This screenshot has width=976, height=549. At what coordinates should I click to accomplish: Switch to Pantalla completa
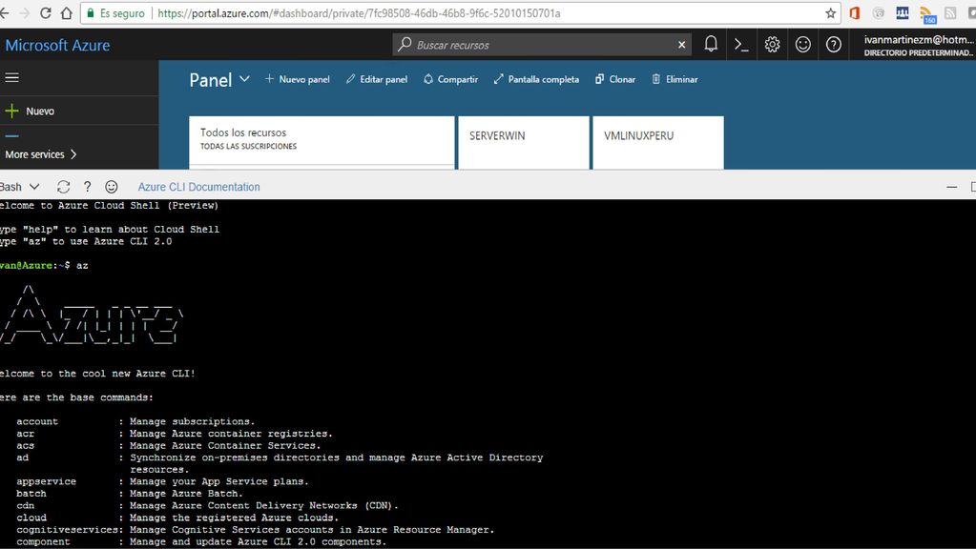(x=536, y=79)
